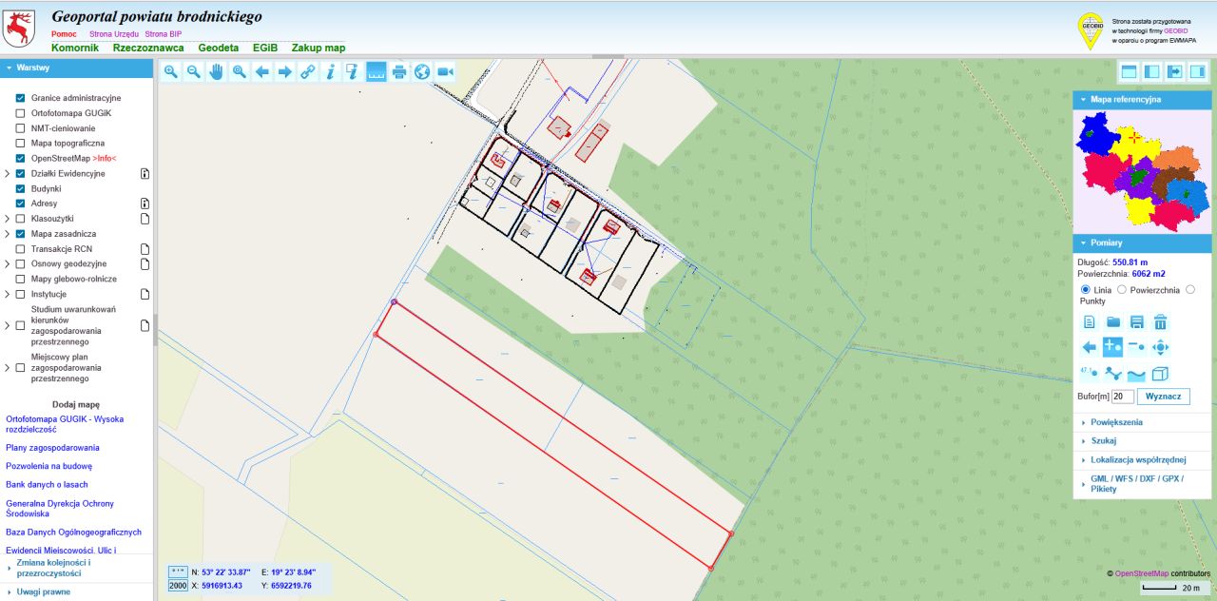Select remove point tool in Pomiary
The width and height of the screenshot is (1217, 601).
pos(1136,347)
